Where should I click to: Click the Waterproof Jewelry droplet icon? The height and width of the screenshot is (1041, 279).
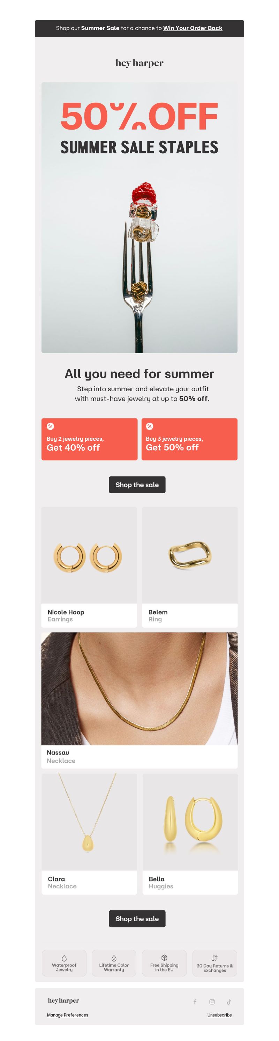64,958
